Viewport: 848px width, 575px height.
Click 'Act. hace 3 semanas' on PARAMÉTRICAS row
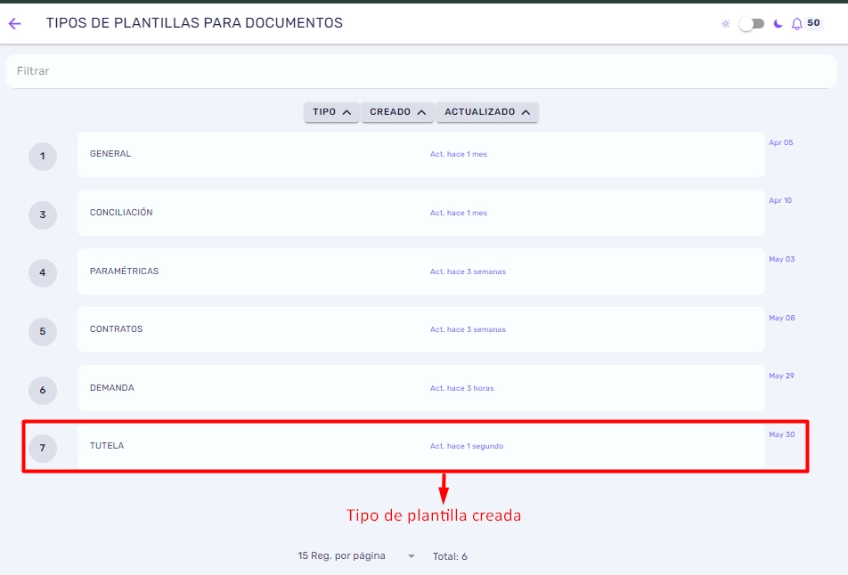[468, 271]
